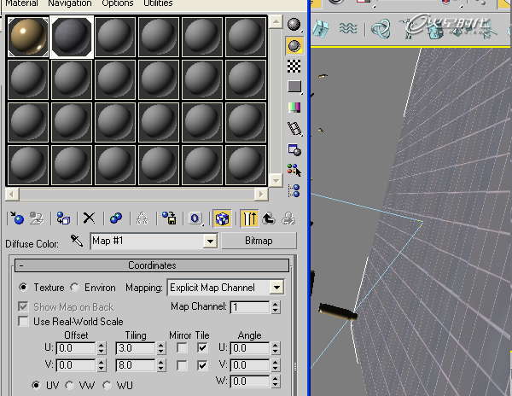Enable Mirror for the V row
Viewport: 512px width, 396px height.
pos(182,365)
